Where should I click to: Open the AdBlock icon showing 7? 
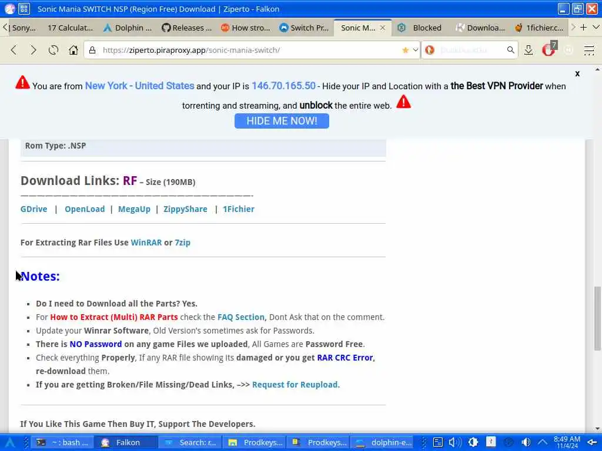point(549,49)
